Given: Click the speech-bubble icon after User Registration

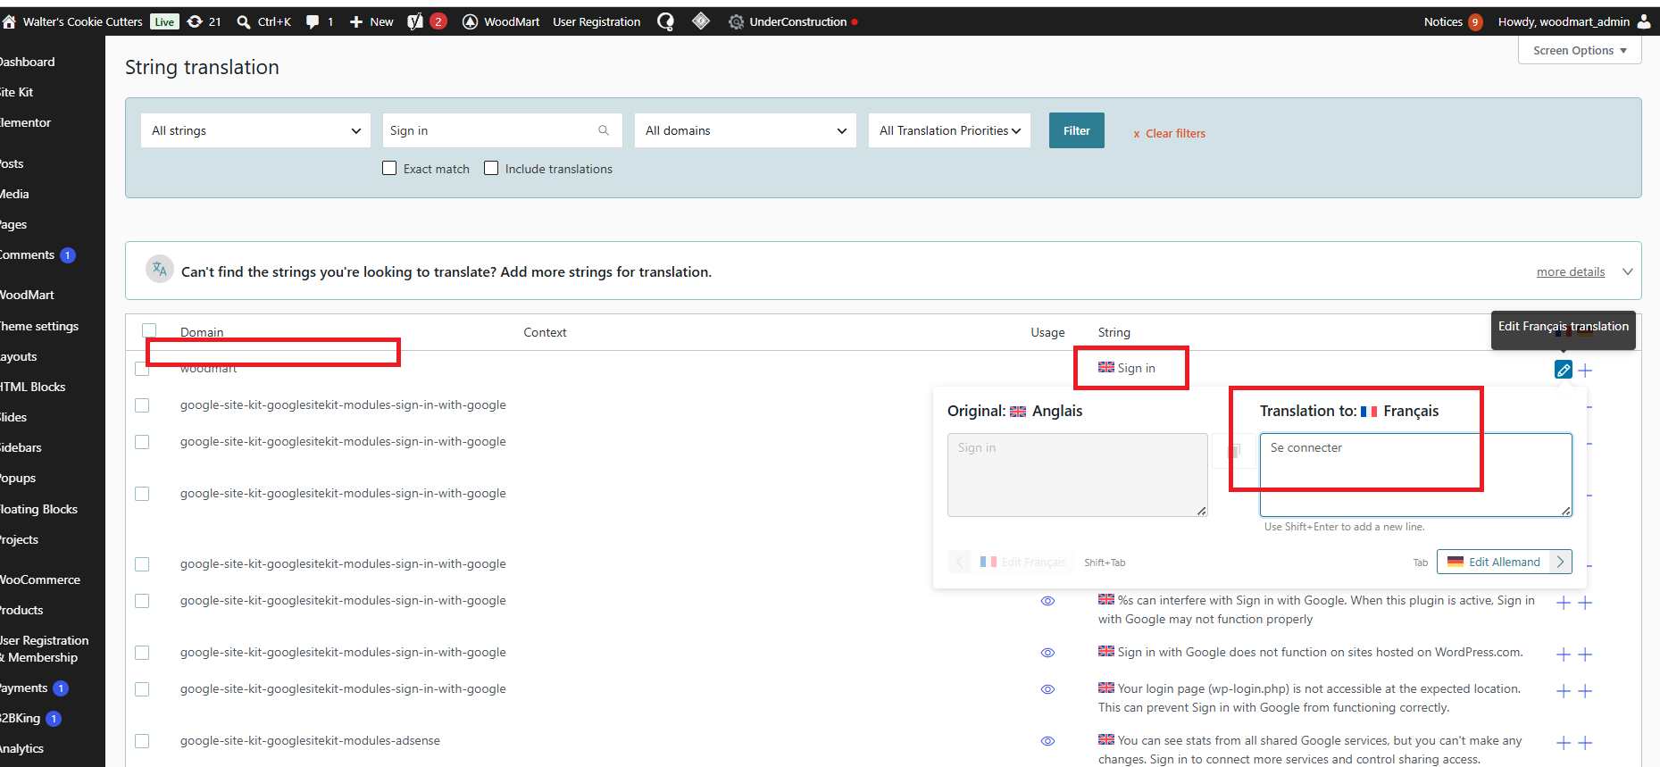Looking at the screenshot, I should (665, 21).
